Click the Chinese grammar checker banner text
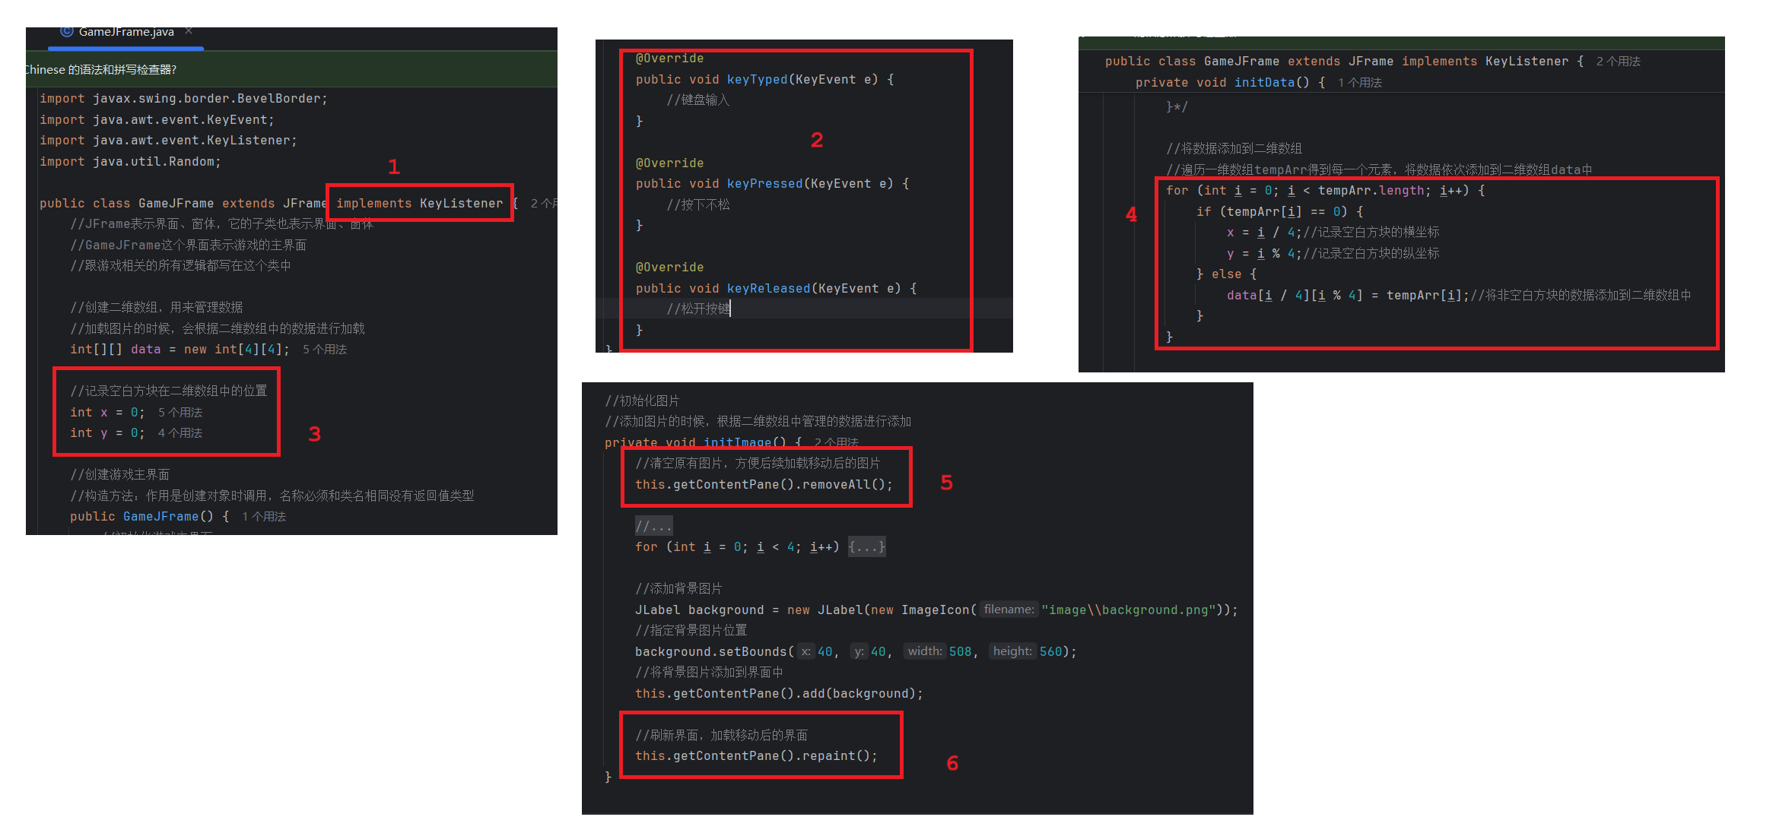 tap(100, 69)
